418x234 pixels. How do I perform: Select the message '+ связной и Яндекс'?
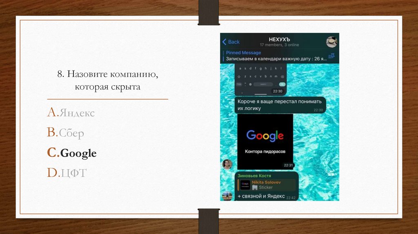[x=261, y=196]
